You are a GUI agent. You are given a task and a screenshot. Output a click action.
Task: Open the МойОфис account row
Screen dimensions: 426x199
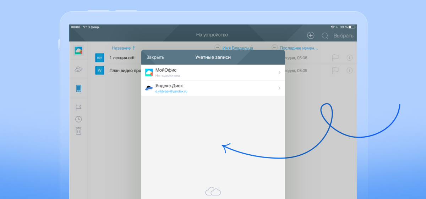pyautogui.click(x=213, y=73)
